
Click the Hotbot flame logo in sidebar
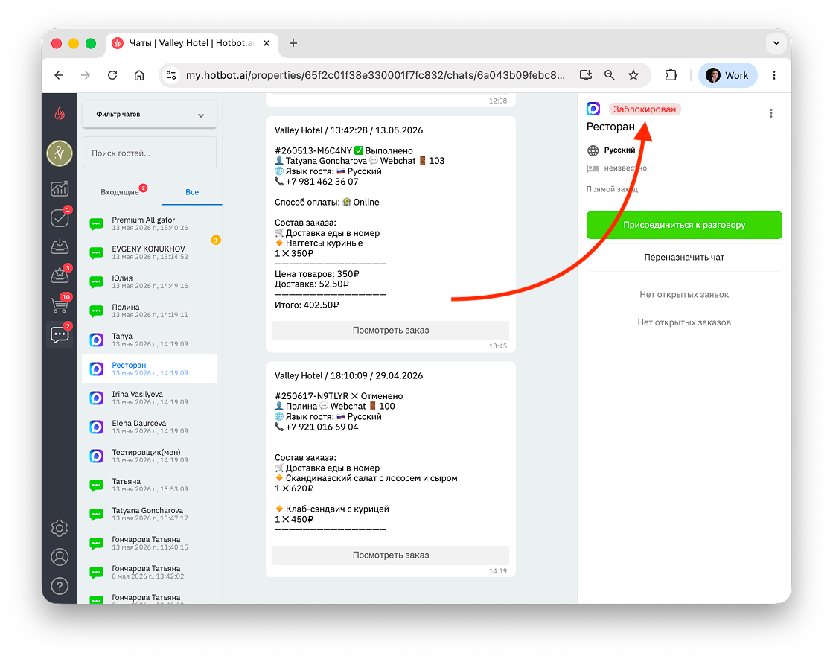tap(60, 112)
